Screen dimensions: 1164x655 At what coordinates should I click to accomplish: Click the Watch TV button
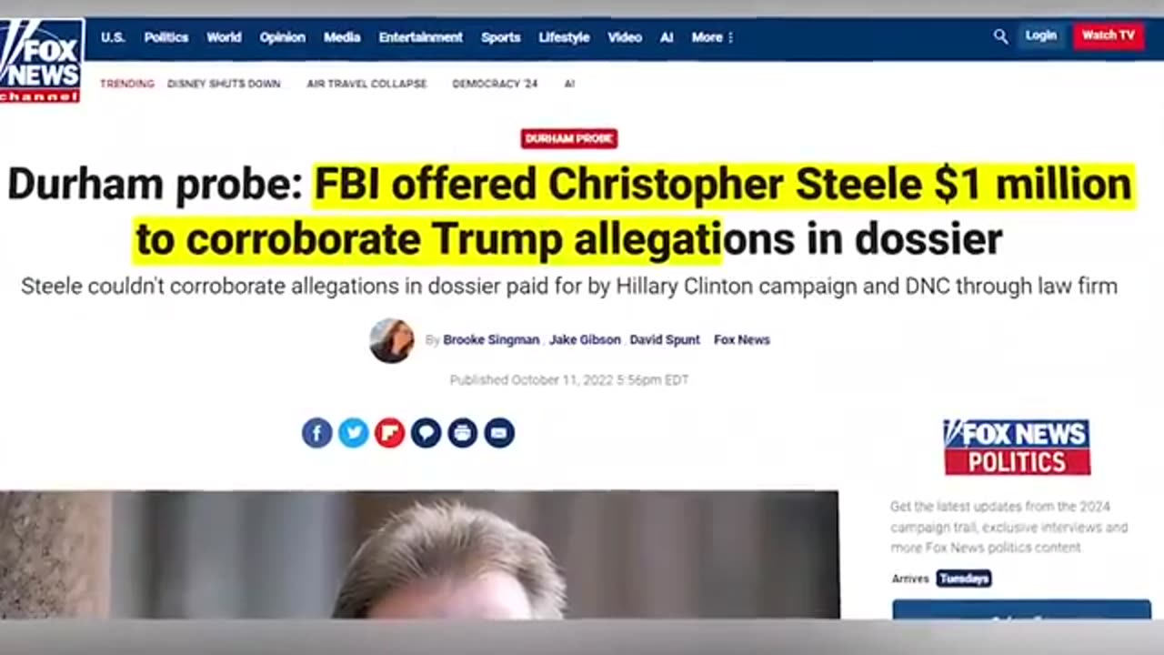[x=1109, y=35]
